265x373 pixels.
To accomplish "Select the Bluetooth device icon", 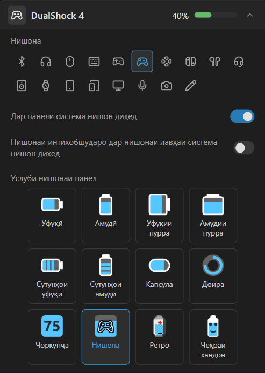I will [22, 61].
